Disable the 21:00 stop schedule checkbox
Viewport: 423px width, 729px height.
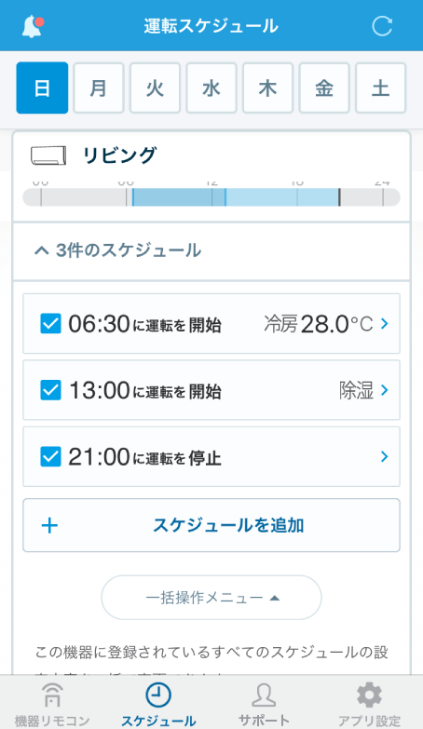[x=50, y=456]
